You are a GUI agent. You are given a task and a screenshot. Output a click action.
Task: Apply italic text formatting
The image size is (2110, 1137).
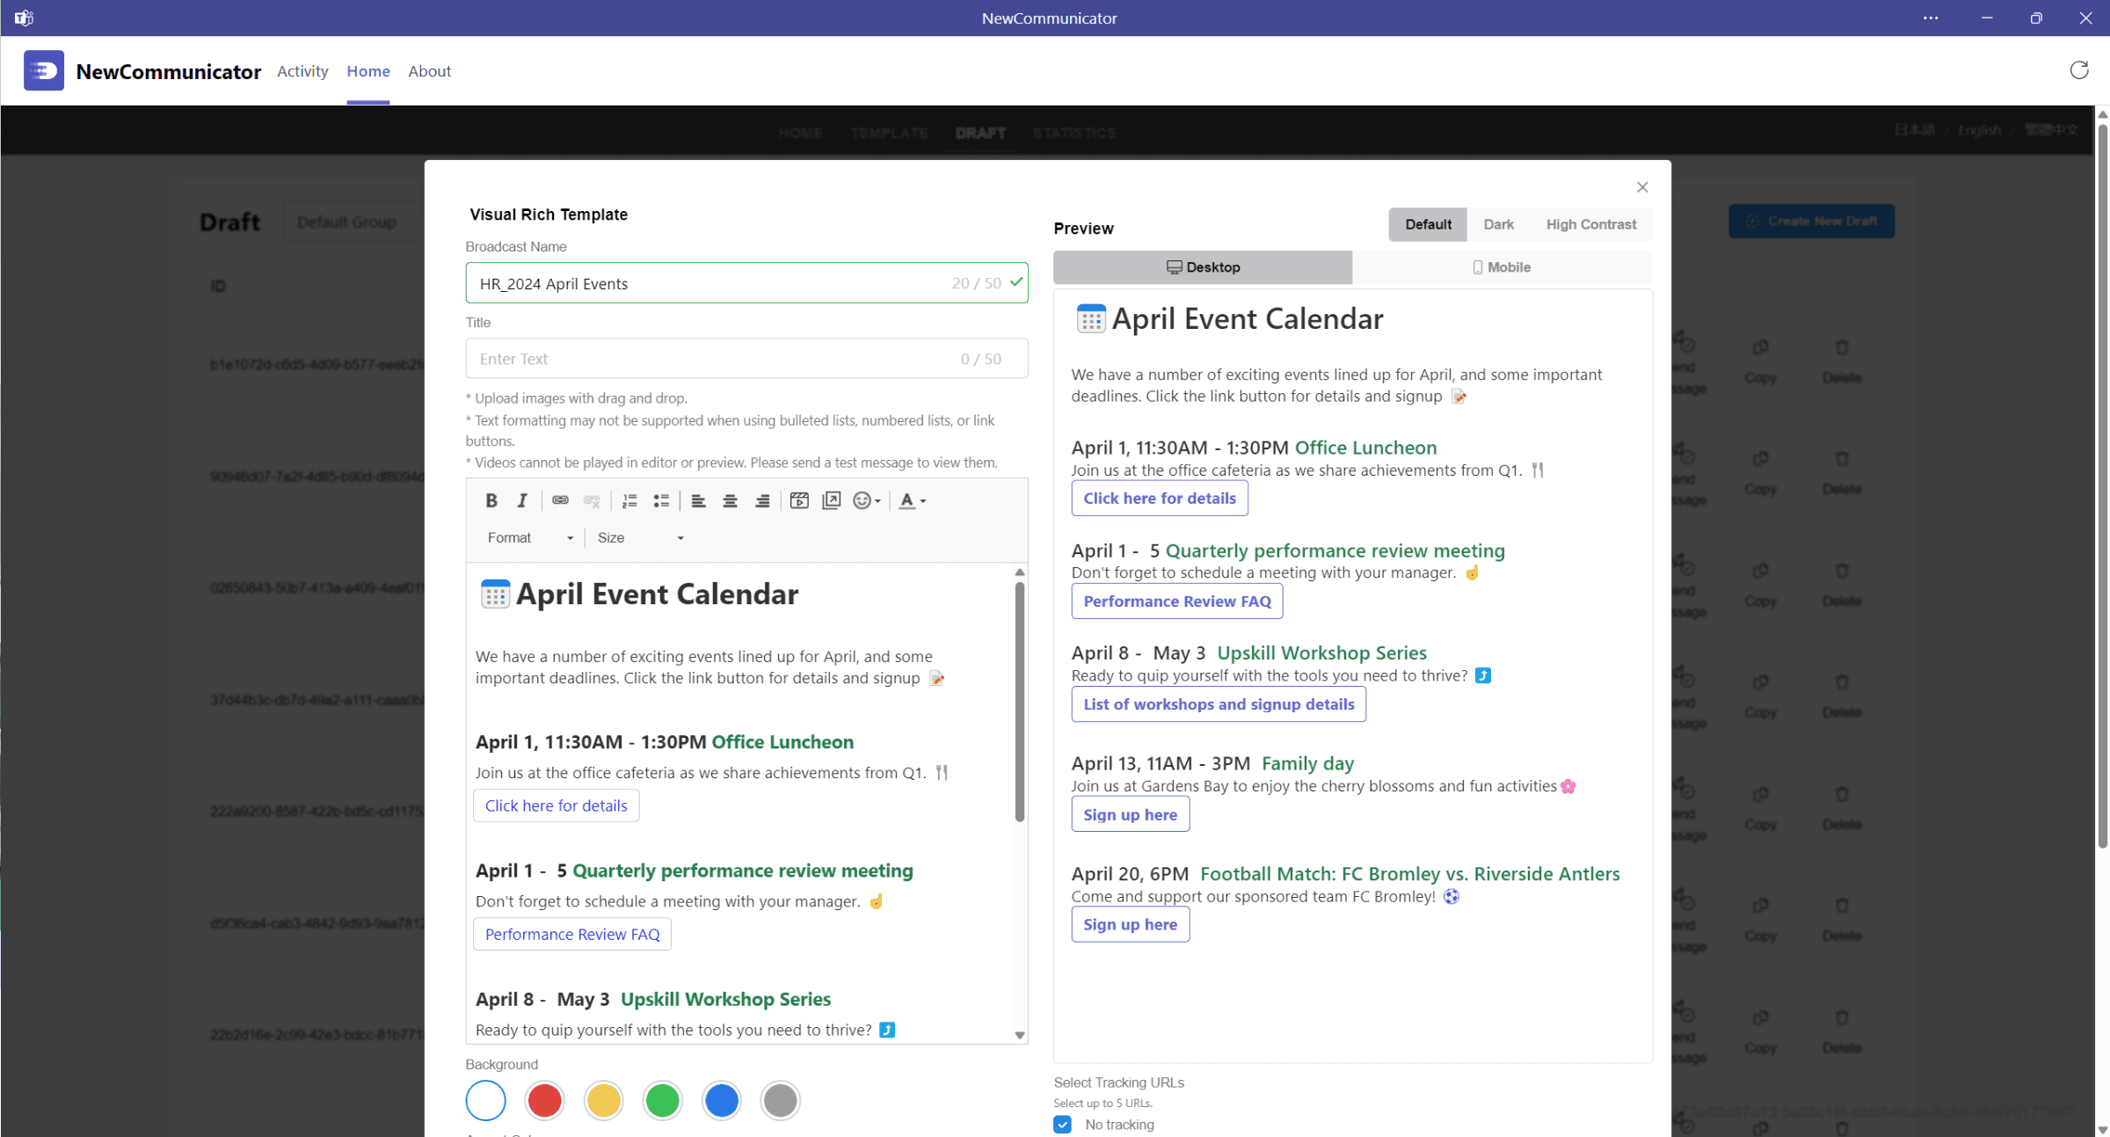[522, 500]
